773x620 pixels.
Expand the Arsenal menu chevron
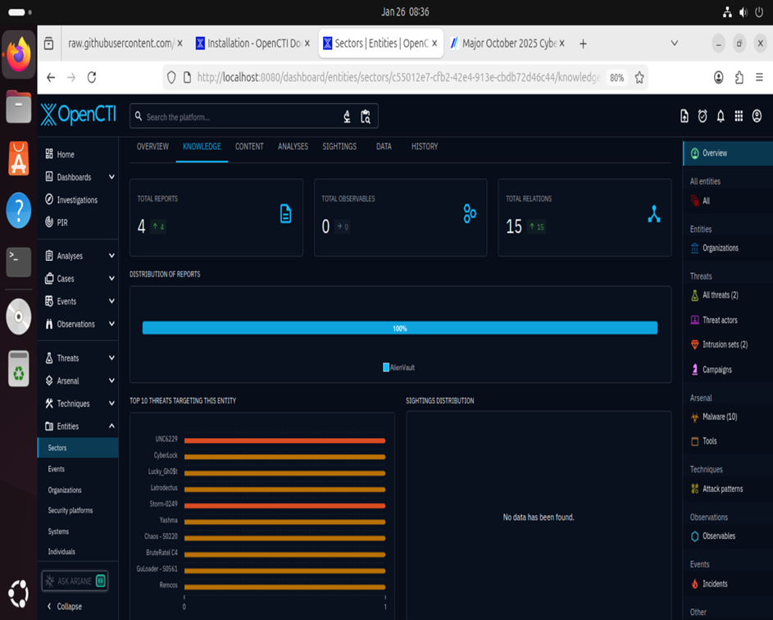(112, 381)
